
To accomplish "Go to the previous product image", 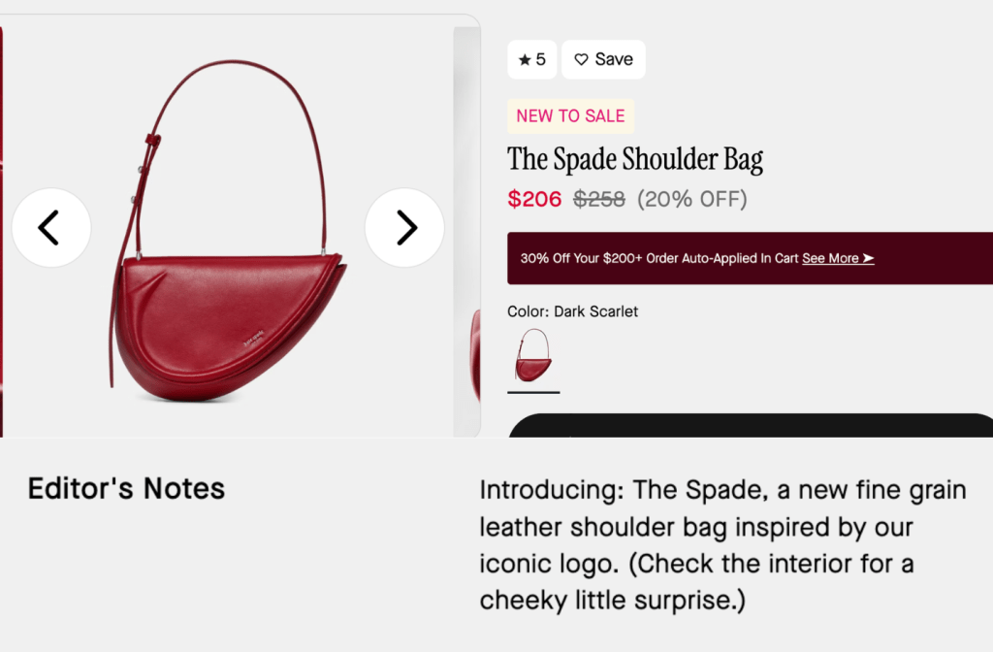I will point(50,228).
